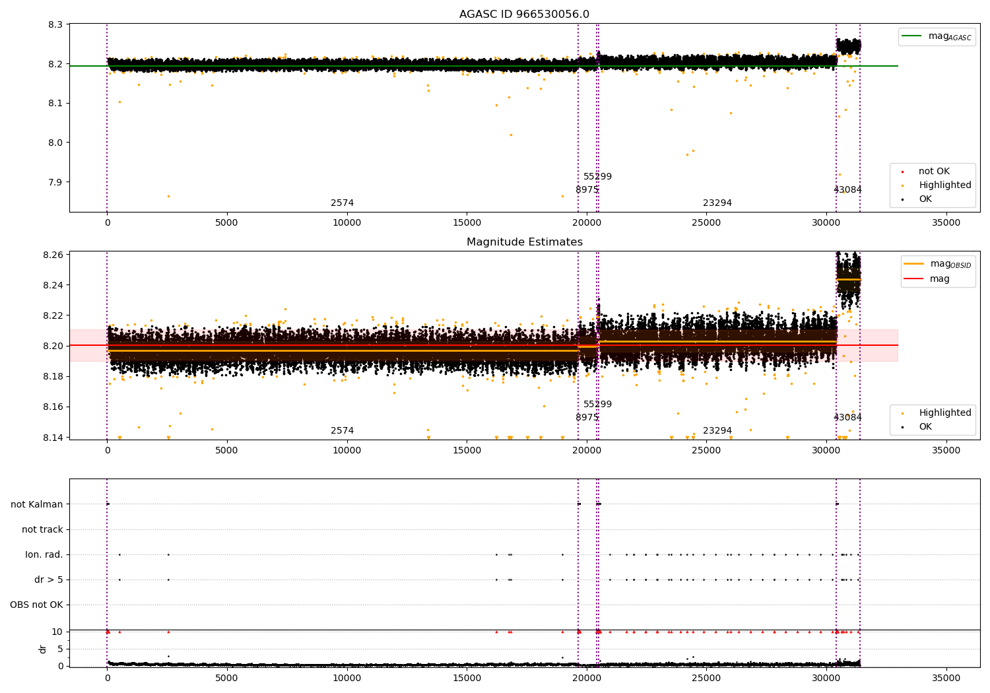
Task: Click the 25000 x-axis tick under the middle plot
Action: tap(706, 451)
